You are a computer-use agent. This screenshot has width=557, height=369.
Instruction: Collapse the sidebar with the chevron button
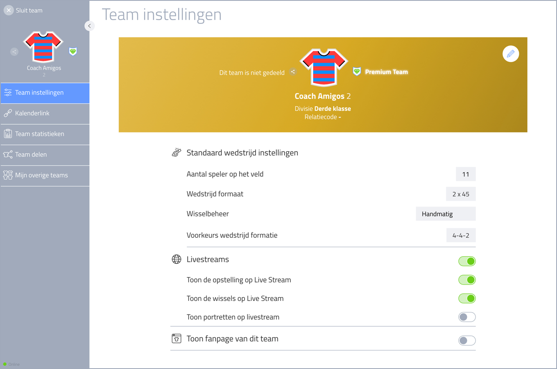click(89, 26)
